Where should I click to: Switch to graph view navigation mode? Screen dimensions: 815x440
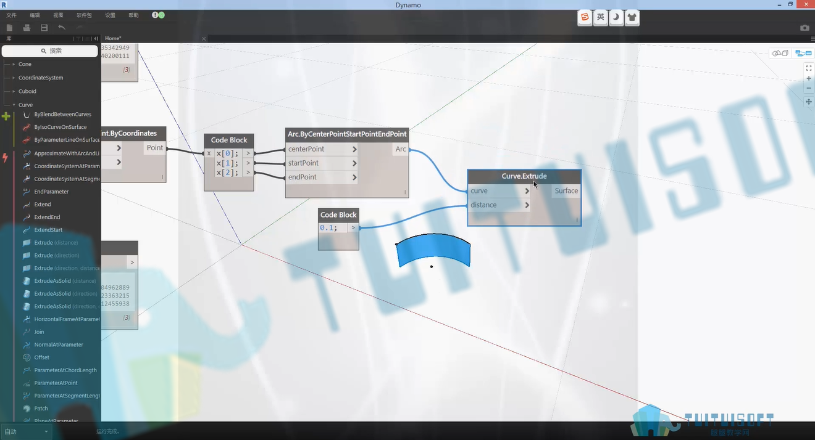tap(803, 54)
